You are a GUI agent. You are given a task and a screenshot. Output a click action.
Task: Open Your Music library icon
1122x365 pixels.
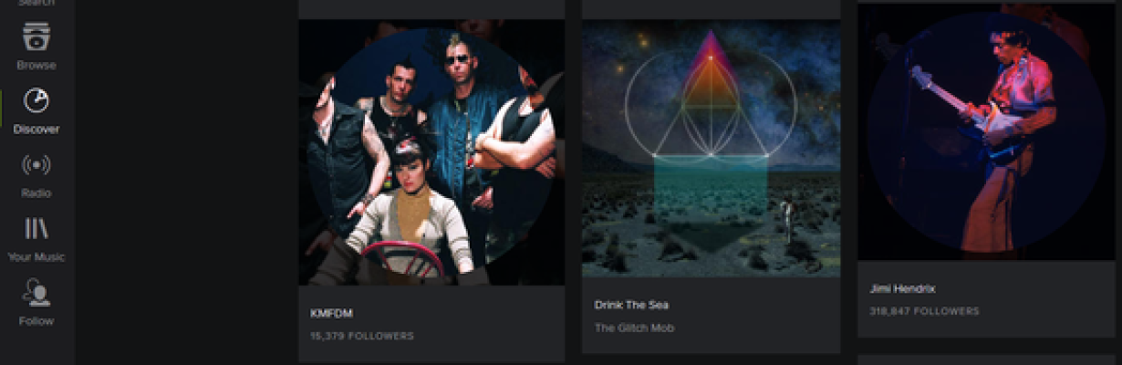coord(36,228)
